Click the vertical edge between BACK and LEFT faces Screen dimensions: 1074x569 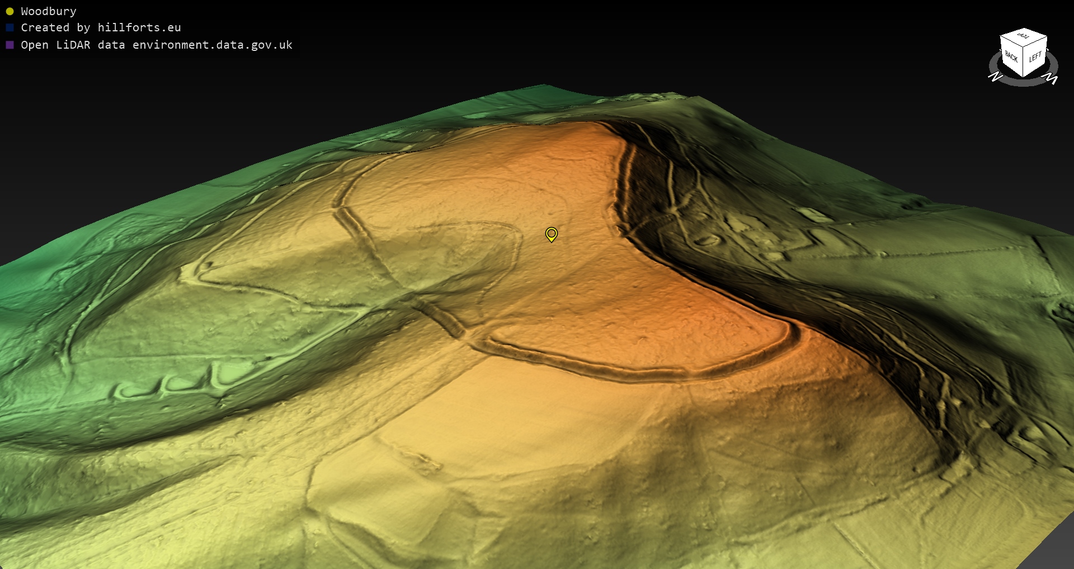pyautogui.click(x=1024, y=63)
